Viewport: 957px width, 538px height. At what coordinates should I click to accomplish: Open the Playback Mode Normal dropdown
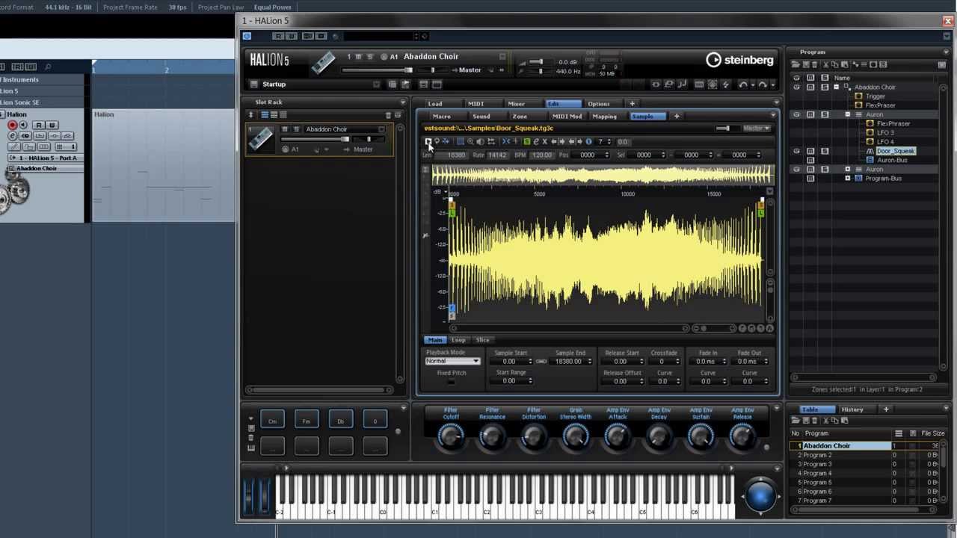click(x=452, y=361)
